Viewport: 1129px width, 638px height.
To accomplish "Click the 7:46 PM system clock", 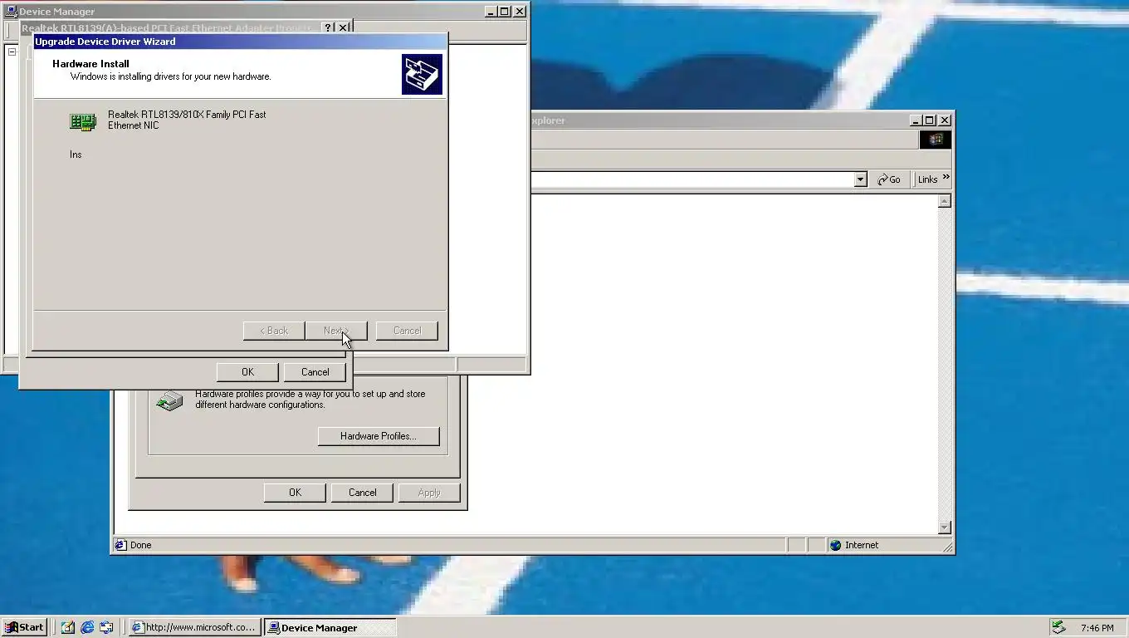I will tap(1097, 628).
